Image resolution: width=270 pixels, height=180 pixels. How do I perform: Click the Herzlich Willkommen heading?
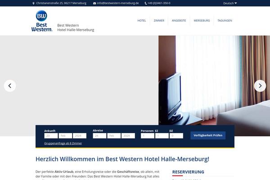coord(122,159)
